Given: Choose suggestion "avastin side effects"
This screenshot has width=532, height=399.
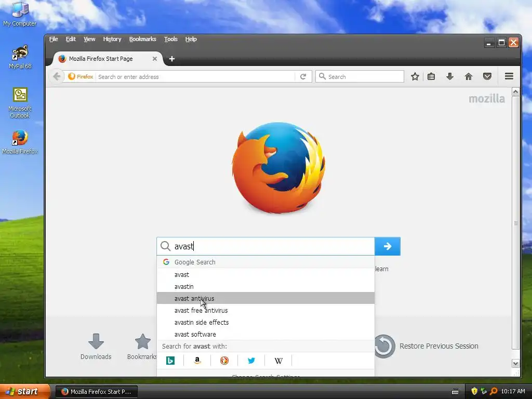Looking at the screenshot, I should coord(265,322).
